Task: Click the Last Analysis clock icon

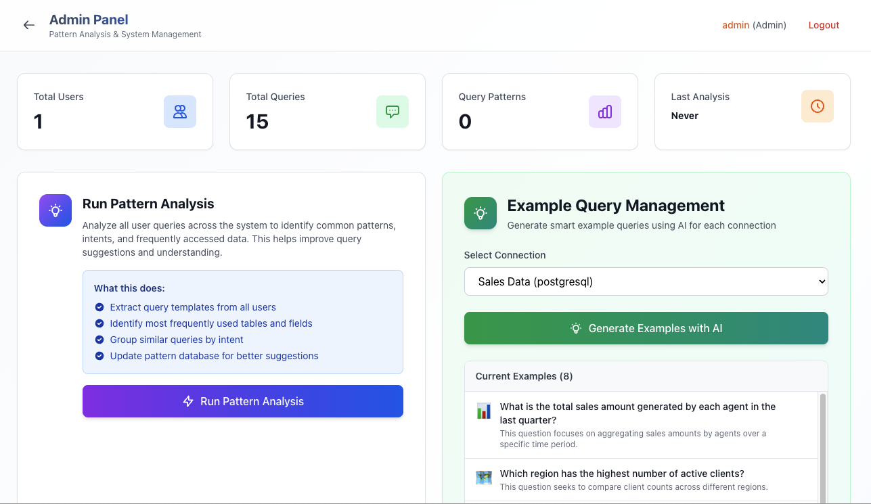Action: click(x=818, y=106)
